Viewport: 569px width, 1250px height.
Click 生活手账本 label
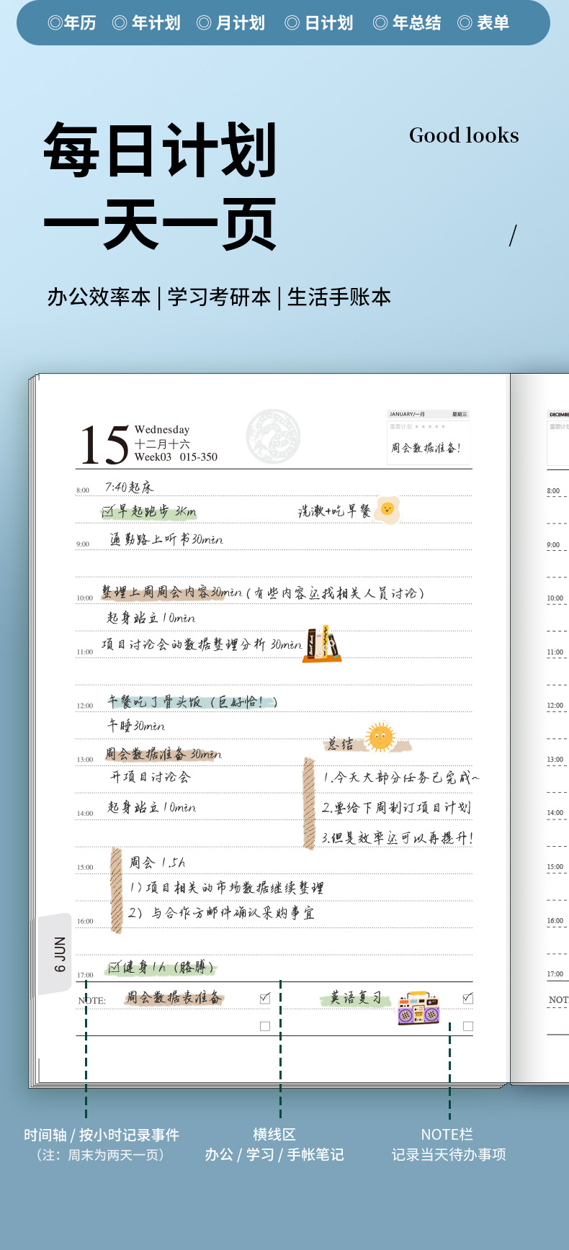339,297
